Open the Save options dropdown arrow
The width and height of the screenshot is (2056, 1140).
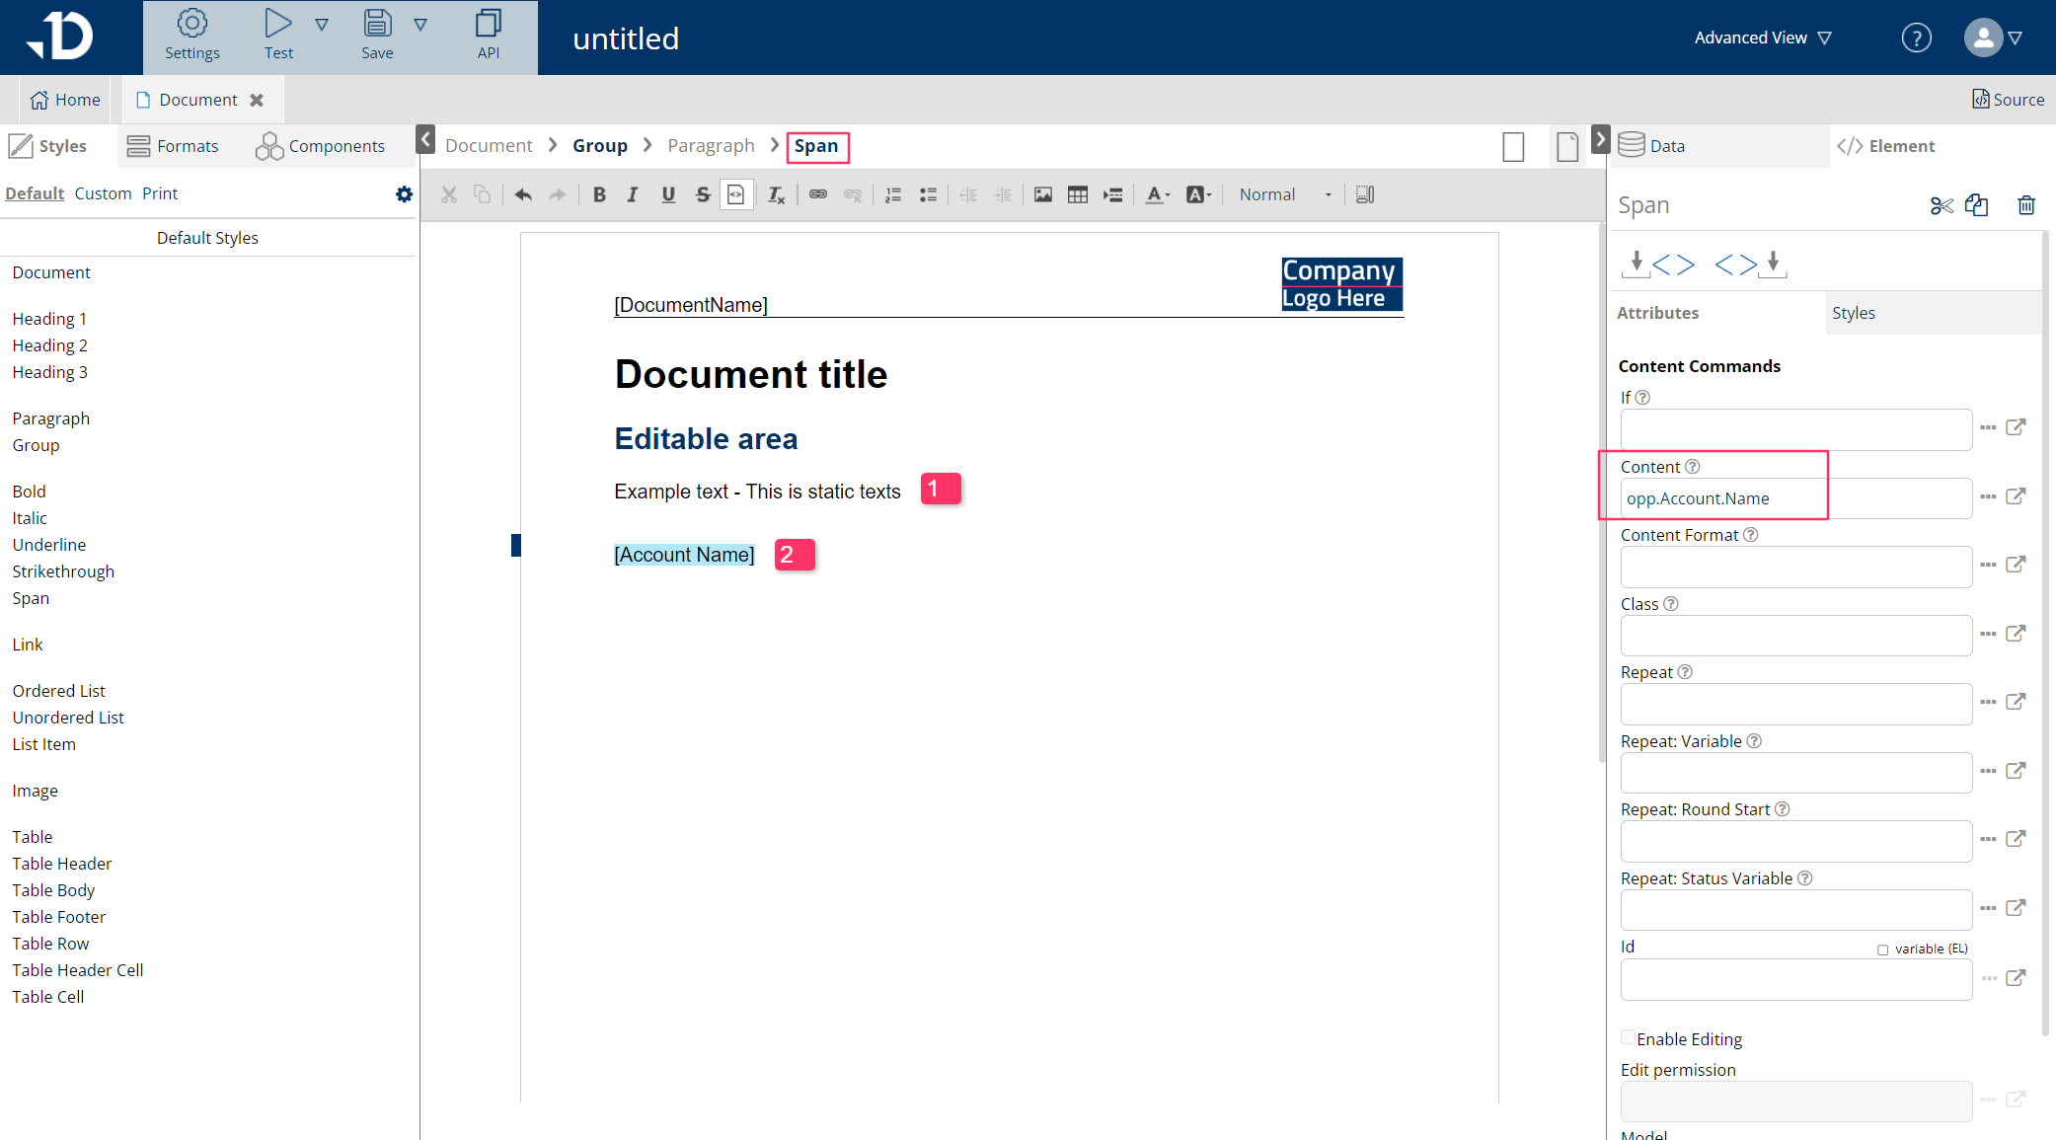(x=420, y=25)
